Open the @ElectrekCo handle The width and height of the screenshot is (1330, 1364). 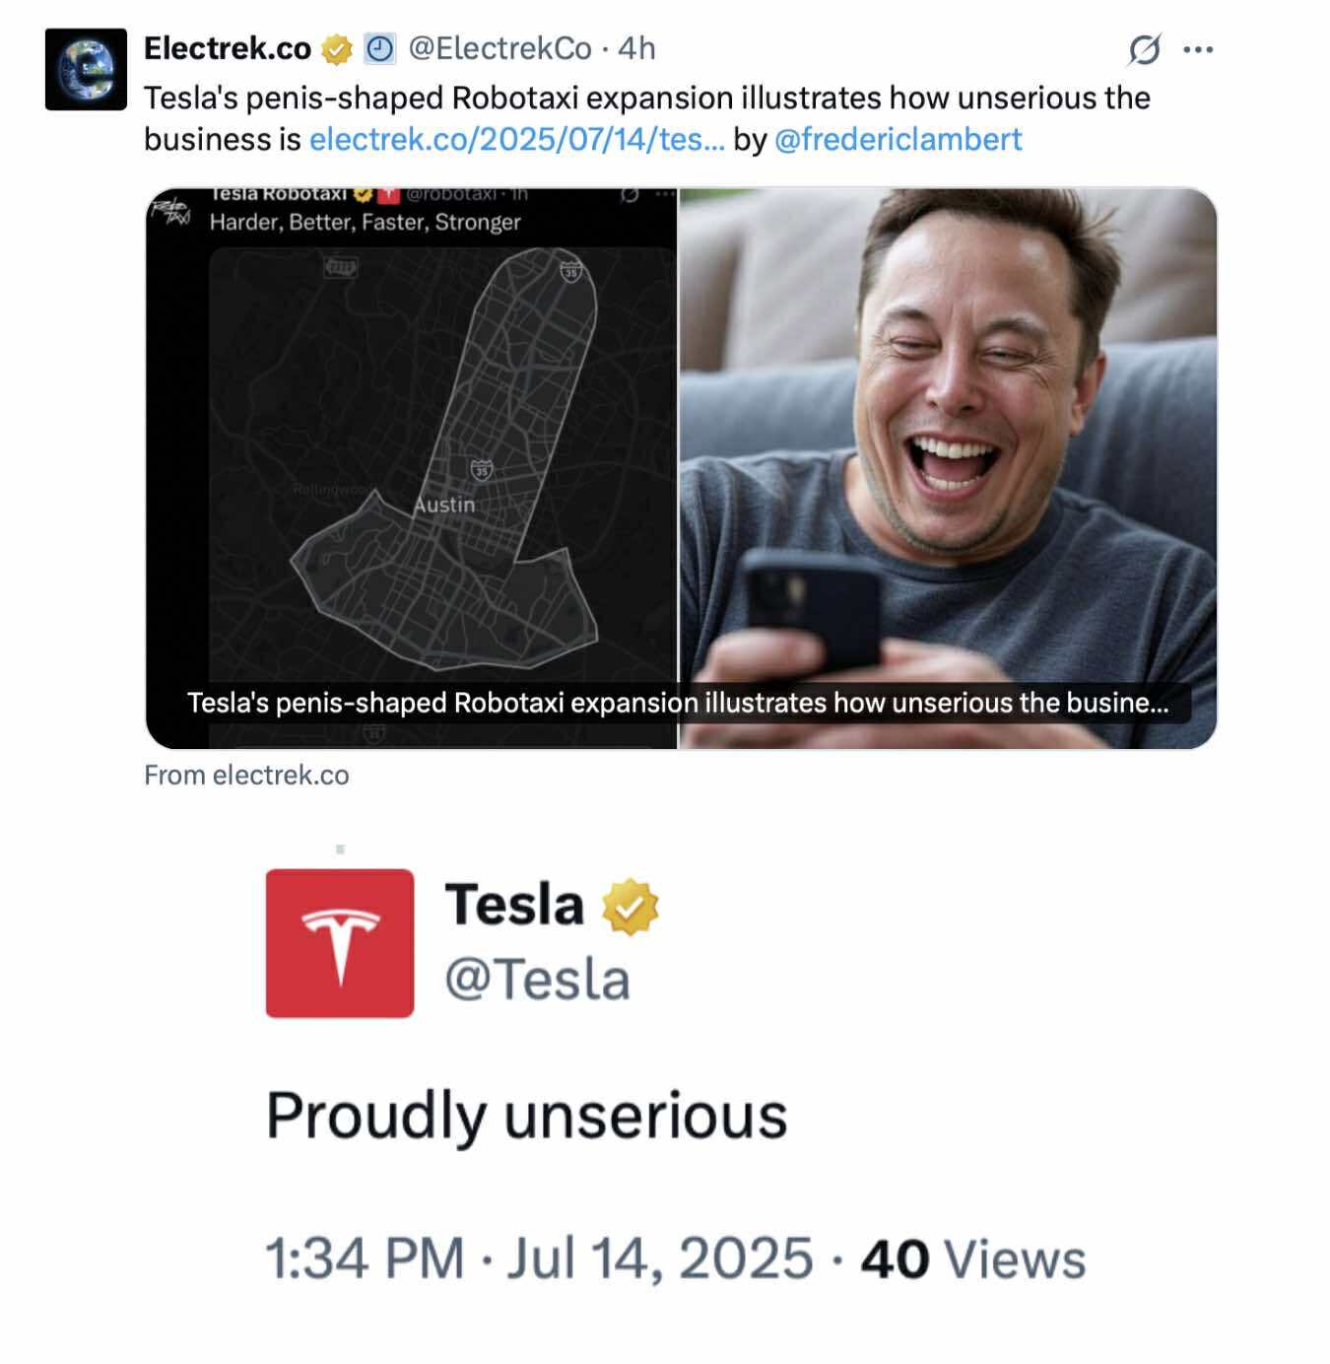coord(499,48)
